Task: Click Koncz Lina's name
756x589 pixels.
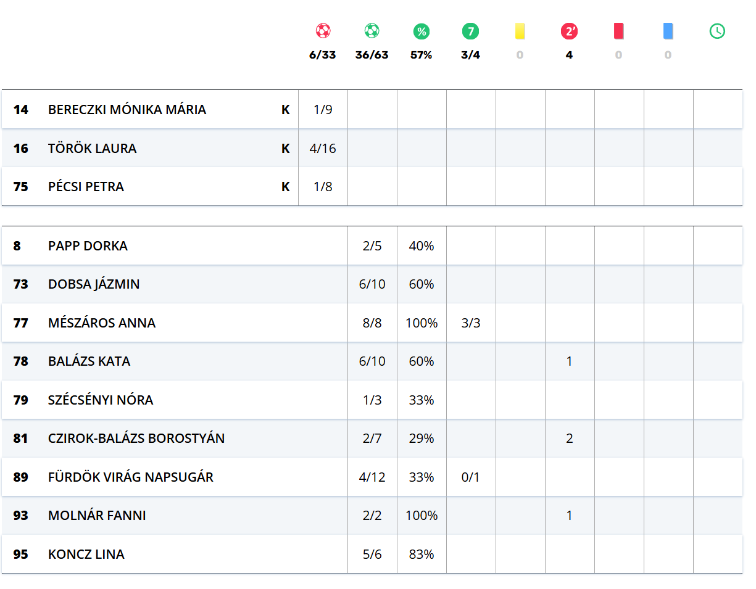Action: pyautogui.click(x=86, y=554)
